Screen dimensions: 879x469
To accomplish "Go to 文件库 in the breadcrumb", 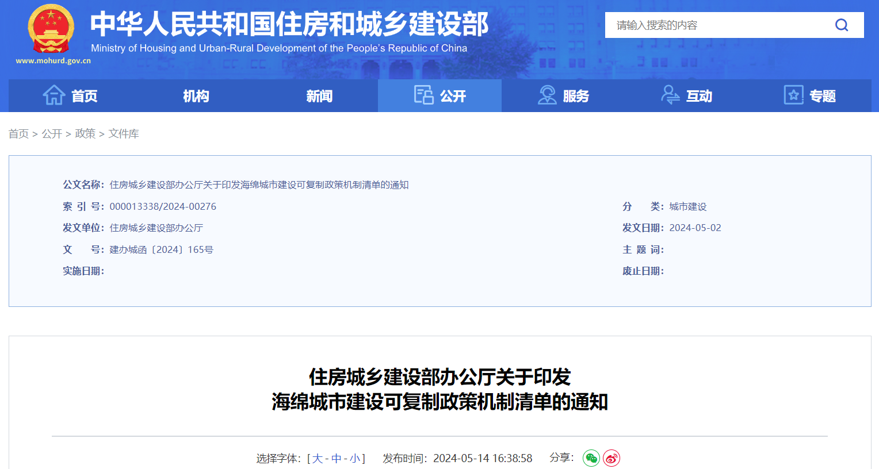I will pos(124,134).
